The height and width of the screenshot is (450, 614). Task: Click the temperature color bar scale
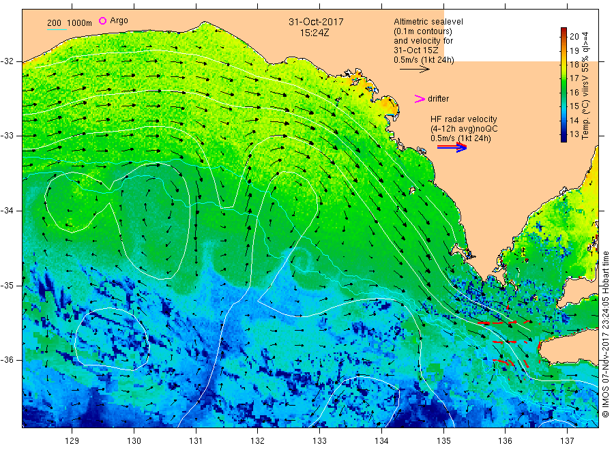coord(564,85)
